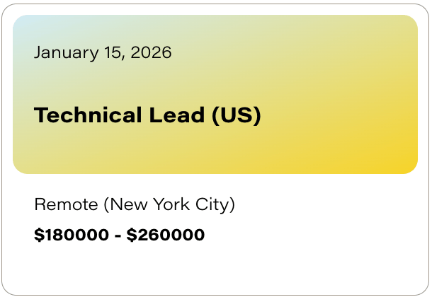The image size is (432, 297).
Task: Click the year 2026 in the date
Action: (x=151, y=52)
